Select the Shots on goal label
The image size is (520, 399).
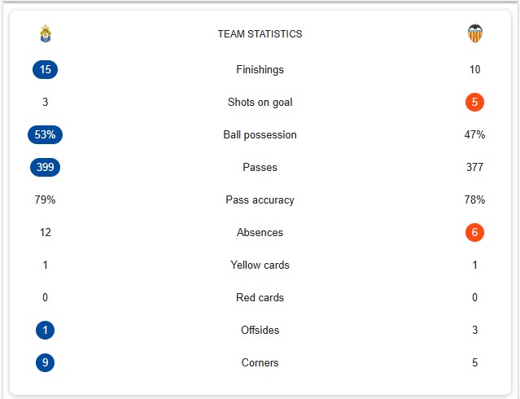click(260, 103)
